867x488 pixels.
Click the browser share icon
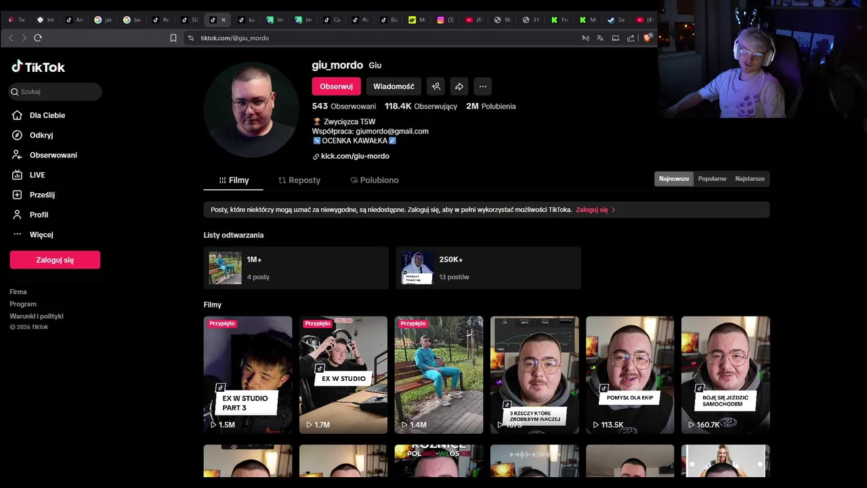click(x=631, y=38)
